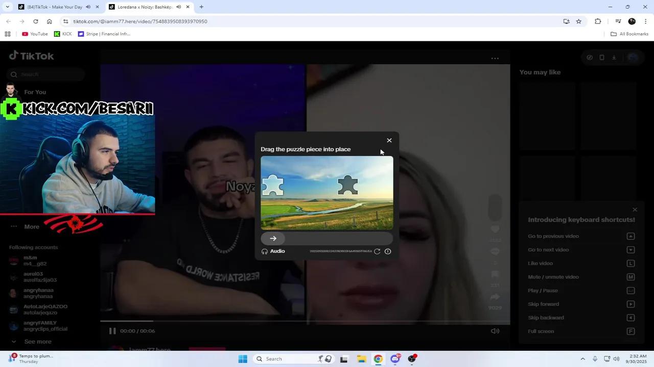Image resolution: width=654 pixels, height=367 pixels.
Task: Click the L key Like video icon
Action: [x=630, y=263]
